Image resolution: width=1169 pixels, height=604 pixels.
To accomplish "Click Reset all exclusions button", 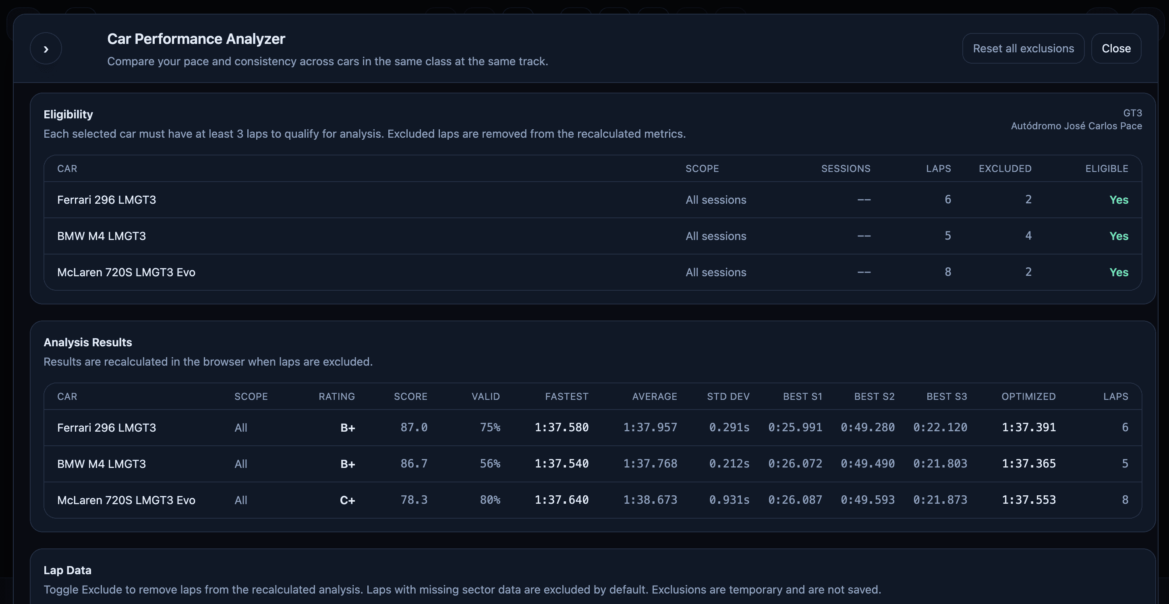I will point(1023,49).
